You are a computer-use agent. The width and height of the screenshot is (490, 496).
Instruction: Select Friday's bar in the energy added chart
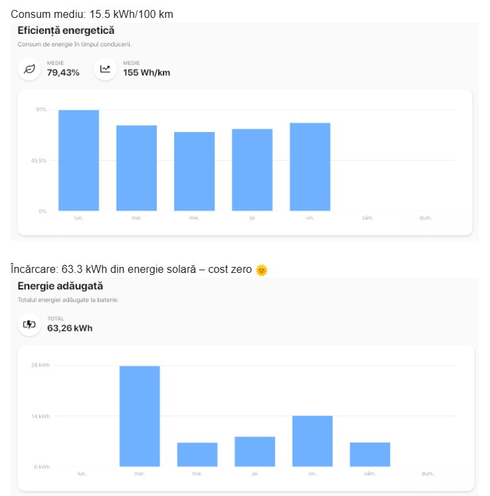pos(312,441)
